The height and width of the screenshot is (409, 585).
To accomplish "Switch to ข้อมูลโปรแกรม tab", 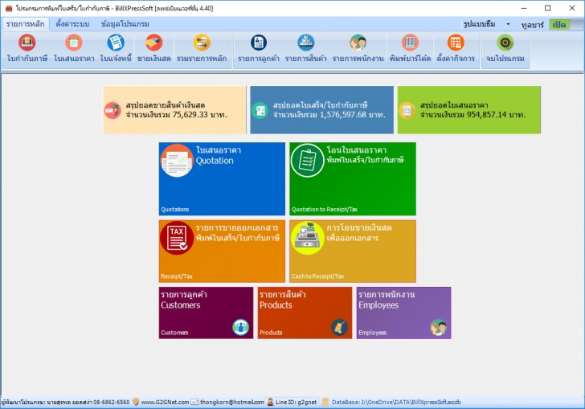I will coord(125,24).
